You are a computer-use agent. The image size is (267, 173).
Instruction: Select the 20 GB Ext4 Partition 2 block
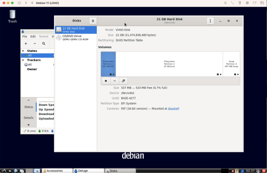(169, 64)
